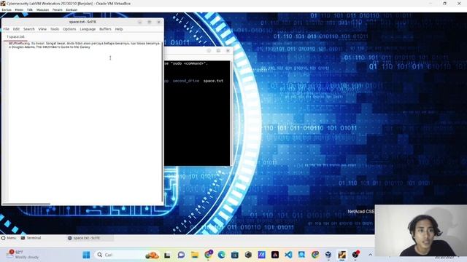Open the VM panel Menu button

pos(9,238)
